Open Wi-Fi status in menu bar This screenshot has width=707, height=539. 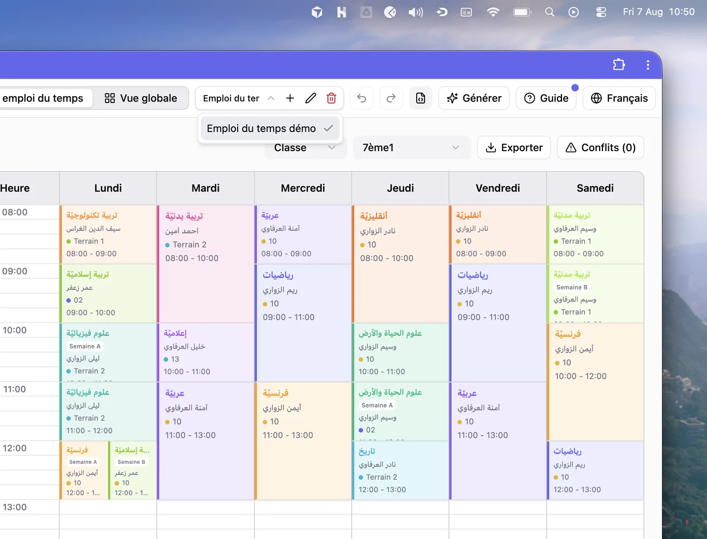click(x=493, y=12)
